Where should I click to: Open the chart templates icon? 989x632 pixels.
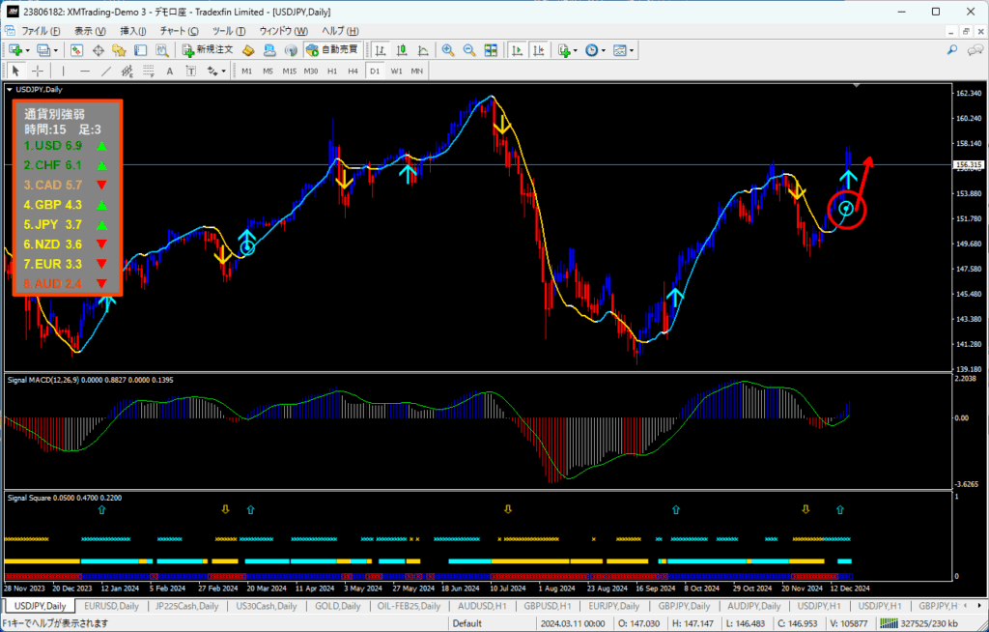pyautogui.click(x=619, y=50)
